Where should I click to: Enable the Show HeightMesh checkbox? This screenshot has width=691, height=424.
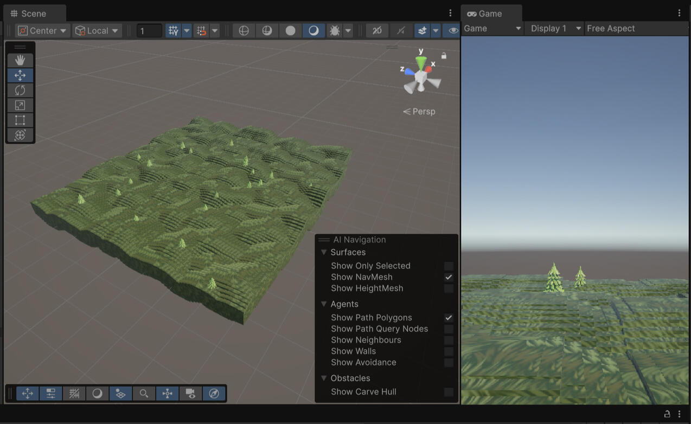pyautogui.click(x=449, y=288)
